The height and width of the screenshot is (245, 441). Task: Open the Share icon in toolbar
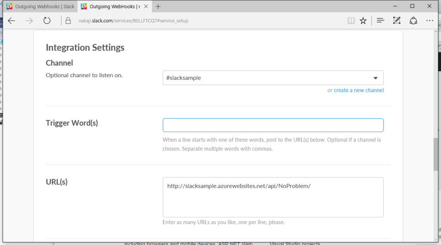click(x=413, y=21)
